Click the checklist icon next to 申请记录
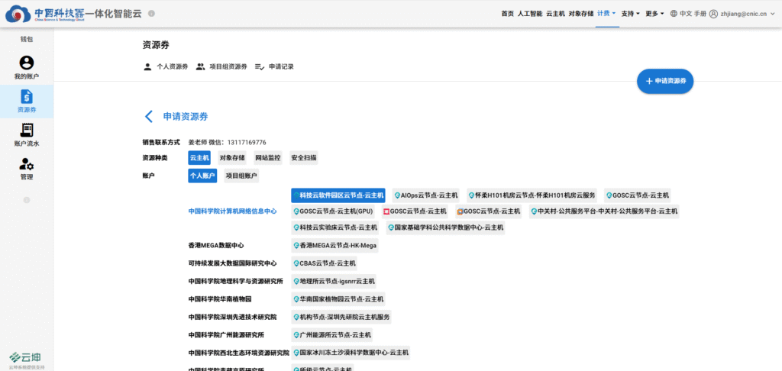The width and height of the screenshot is (782, 371). point(260,66)
